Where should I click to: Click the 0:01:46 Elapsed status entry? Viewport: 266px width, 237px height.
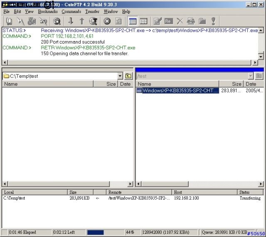[22, 232]
